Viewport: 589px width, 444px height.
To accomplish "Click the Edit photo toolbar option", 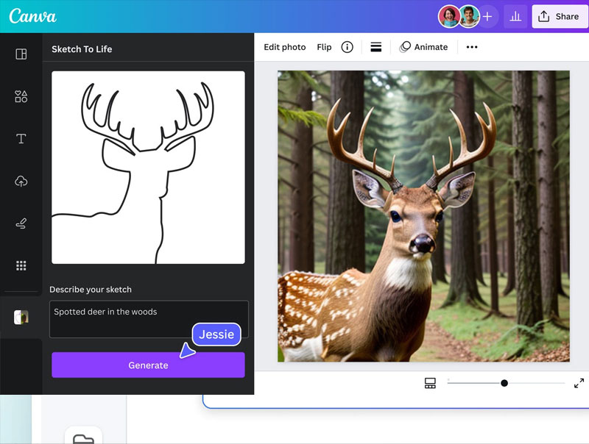I will [284, 47].
